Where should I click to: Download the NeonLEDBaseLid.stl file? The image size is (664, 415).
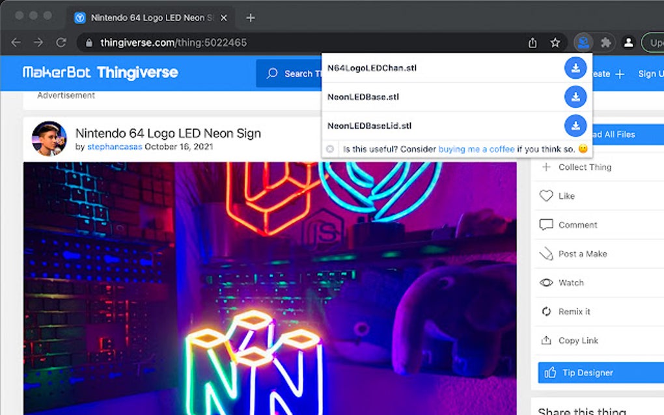coord(575,125)
